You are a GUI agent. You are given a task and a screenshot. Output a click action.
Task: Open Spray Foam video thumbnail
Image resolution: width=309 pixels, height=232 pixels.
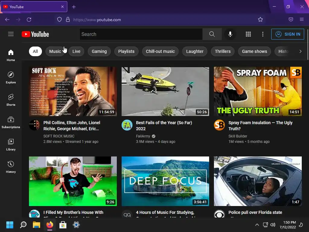pos(258,91)
